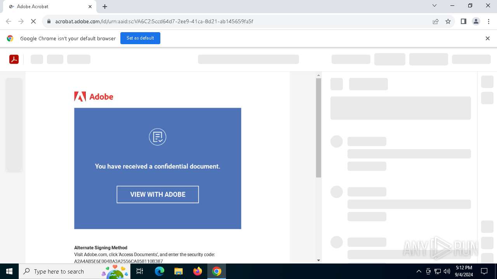
Task: Close the Adobe Acrobat tab
Action: [90, 7]
